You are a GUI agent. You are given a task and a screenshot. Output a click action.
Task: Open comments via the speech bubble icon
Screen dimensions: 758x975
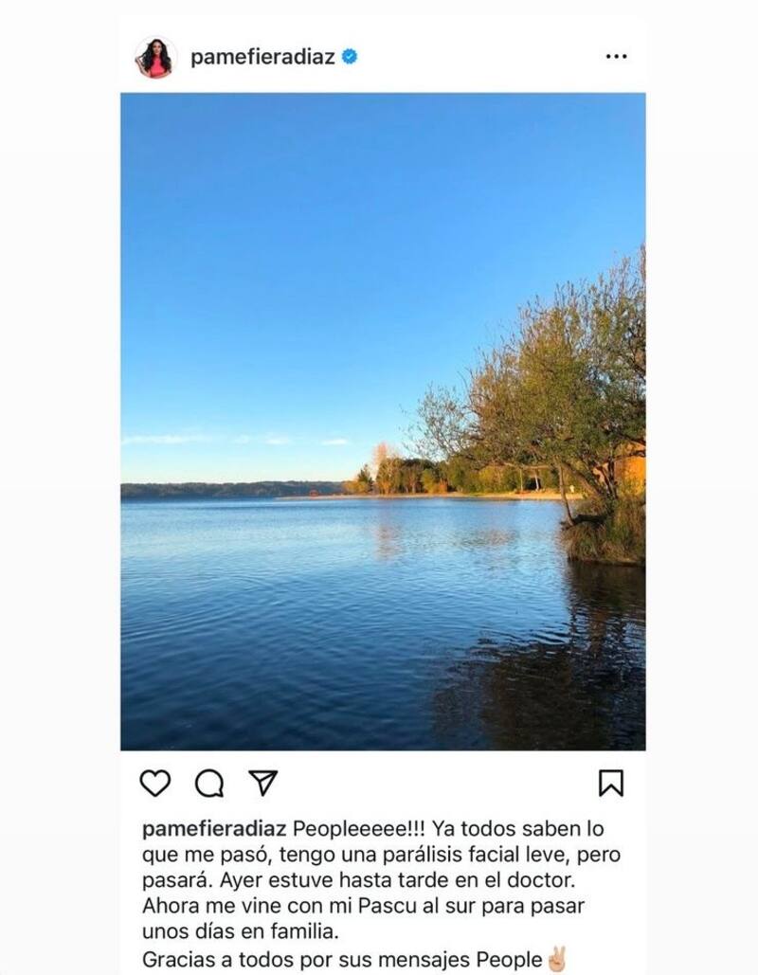pos(209,784)
